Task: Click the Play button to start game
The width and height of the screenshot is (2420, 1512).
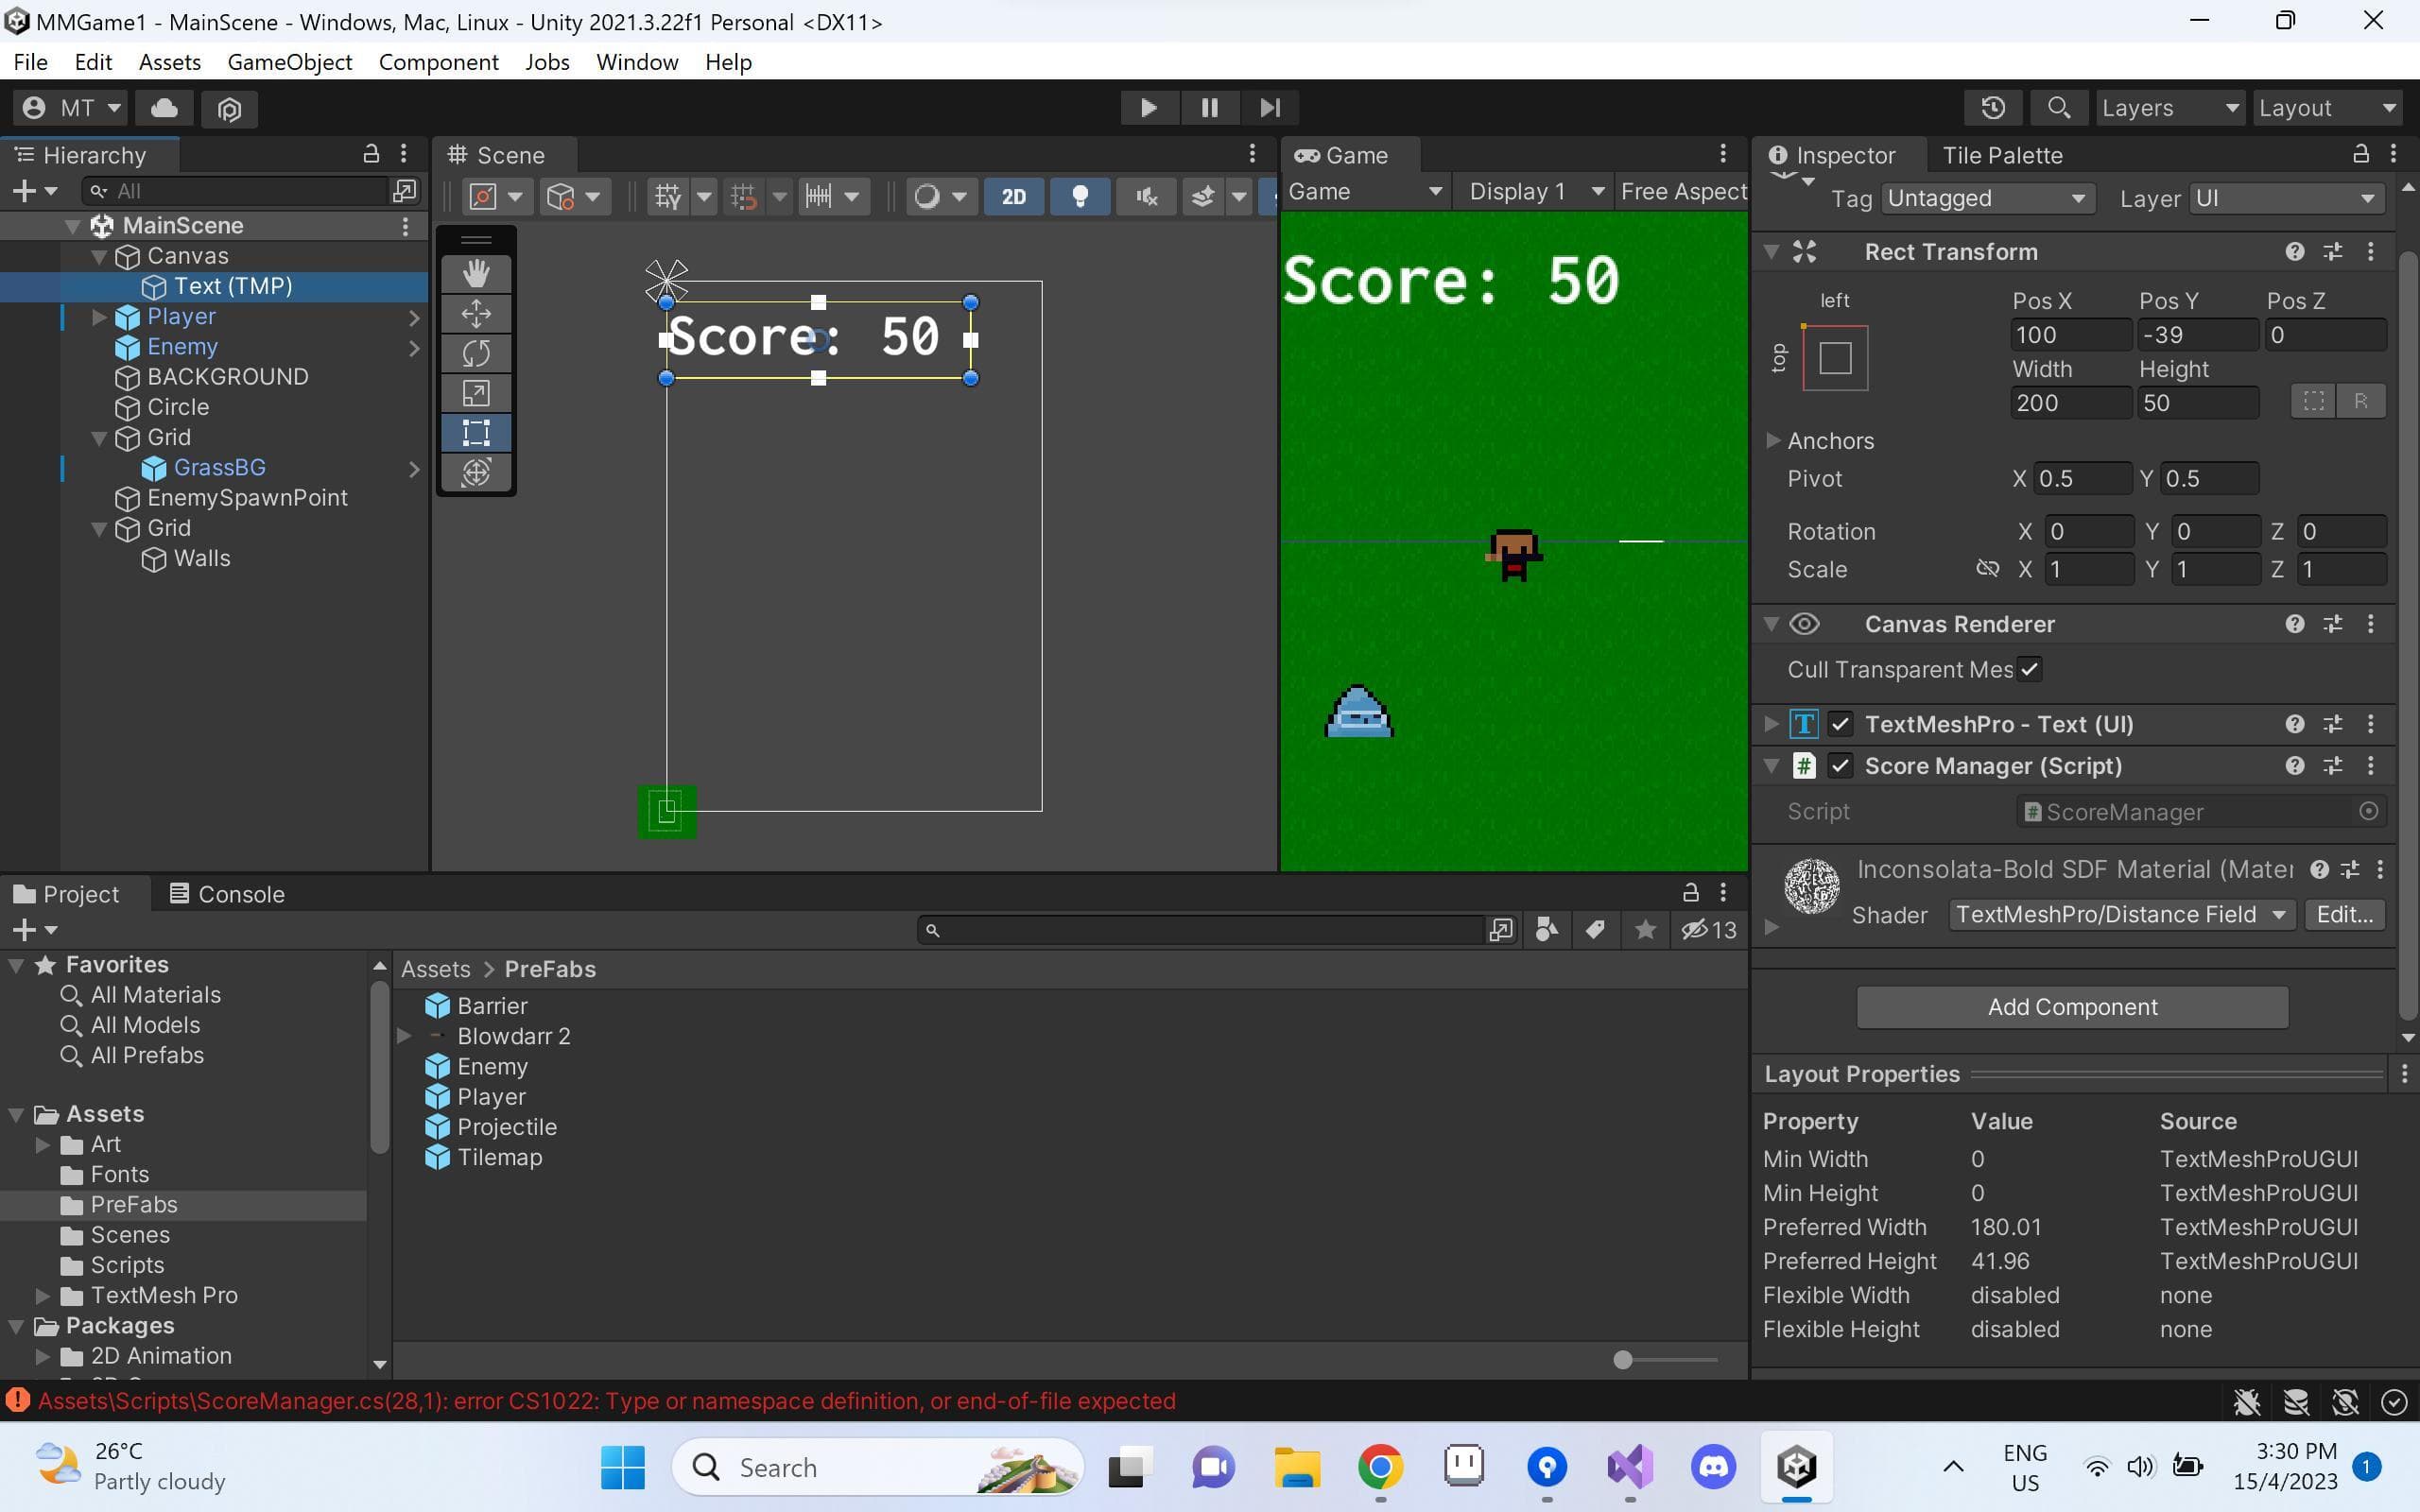Action: (x=1149, y=107)
